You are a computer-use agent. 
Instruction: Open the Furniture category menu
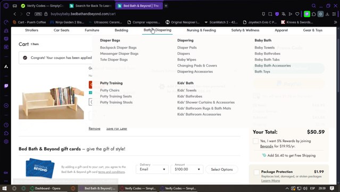coord(92,30)
